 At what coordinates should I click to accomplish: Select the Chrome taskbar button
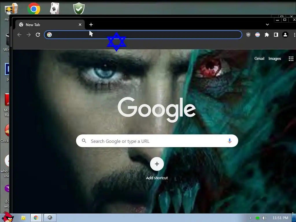pyautogui.click(x=36, y=218)
